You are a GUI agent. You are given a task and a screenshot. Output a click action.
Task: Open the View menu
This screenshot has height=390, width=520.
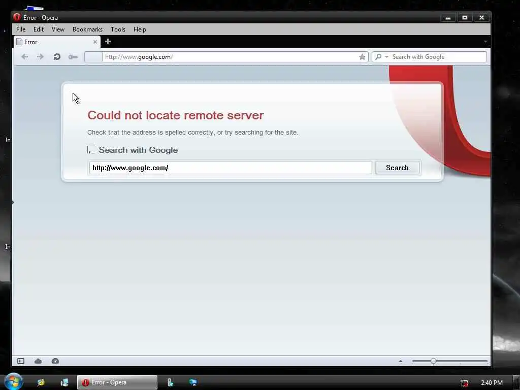click(58, 29)
